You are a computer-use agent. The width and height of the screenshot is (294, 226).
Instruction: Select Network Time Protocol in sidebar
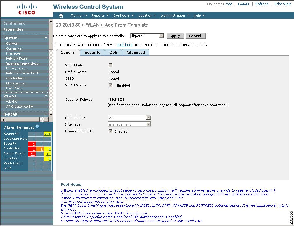click(22, 73)
